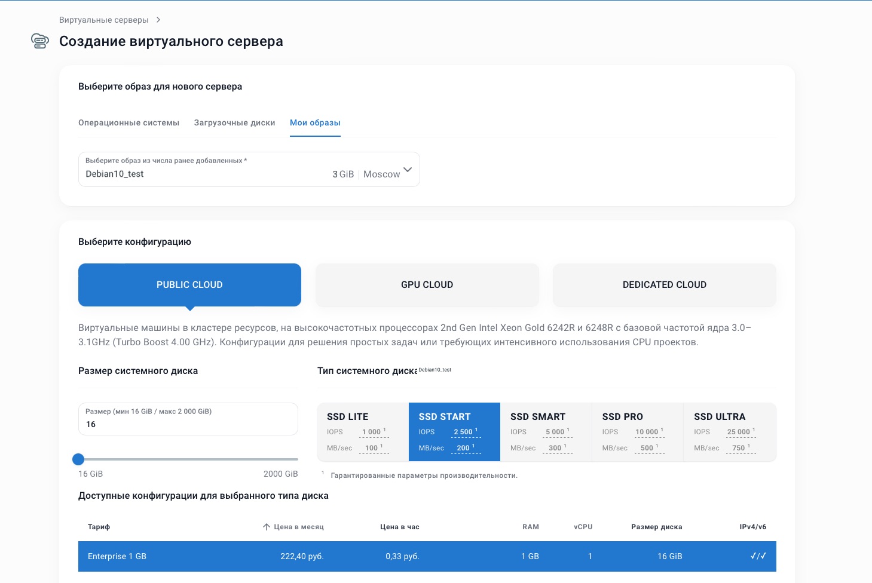The image size is (872, 583).
Task: Select the «Мои образы» tab
Action: click(315, 123)
